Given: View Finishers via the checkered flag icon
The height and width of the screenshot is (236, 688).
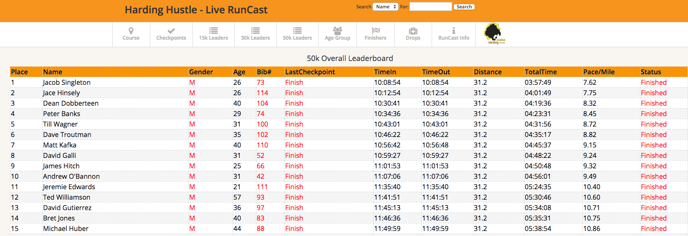Looking at the screenshot, I should tap(375, 30).
